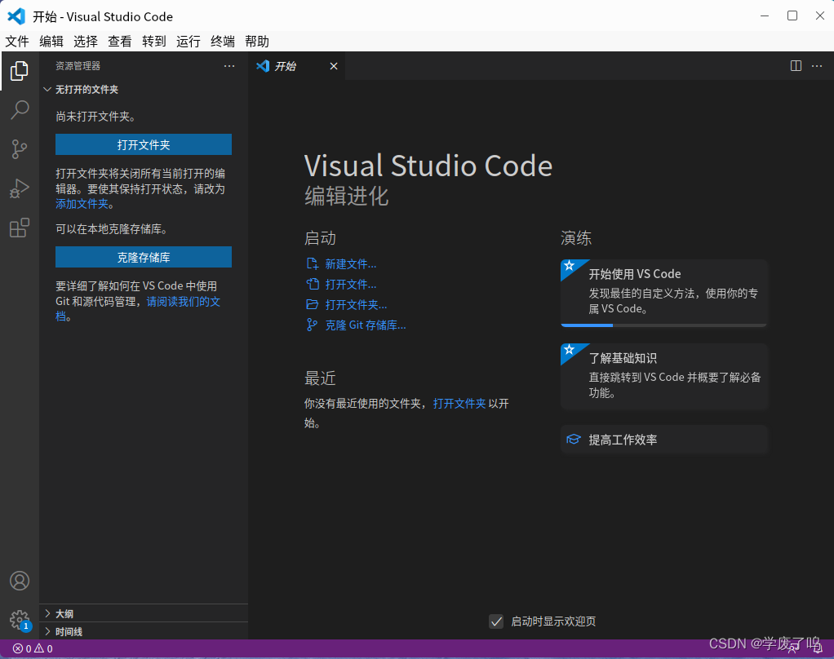Image resolution: width=834 pixels, height=659 pixels.
Task: Open the 编辑 menu
Action: coord(51,42)
